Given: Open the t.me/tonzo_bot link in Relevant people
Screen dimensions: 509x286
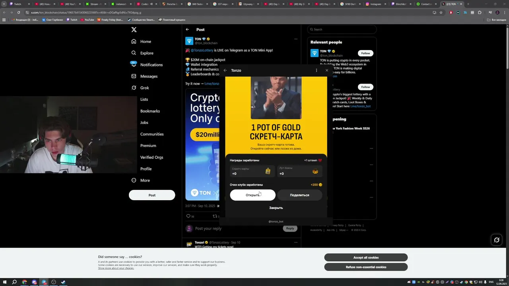Looking at the screenshot, I should pyautogui.click(x=360, y=106).
